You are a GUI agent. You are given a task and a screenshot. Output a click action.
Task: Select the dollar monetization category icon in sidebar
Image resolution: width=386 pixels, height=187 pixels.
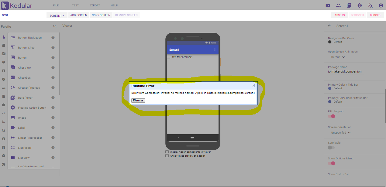(x=4, y=139)
